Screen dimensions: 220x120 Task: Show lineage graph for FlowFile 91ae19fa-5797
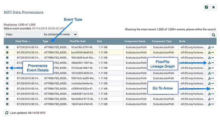[209, 47]
